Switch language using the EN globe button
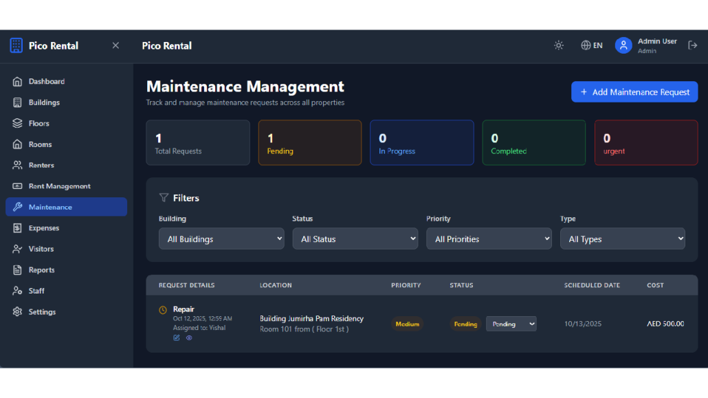The width and height of the screenshot is (708, 398). [591, 45]
